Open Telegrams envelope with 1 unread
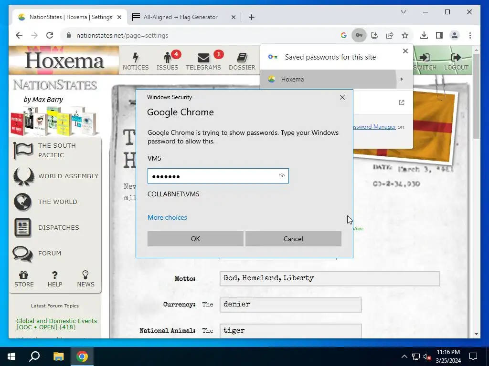Screen dimensions: 489x366 tap(203, 61)
